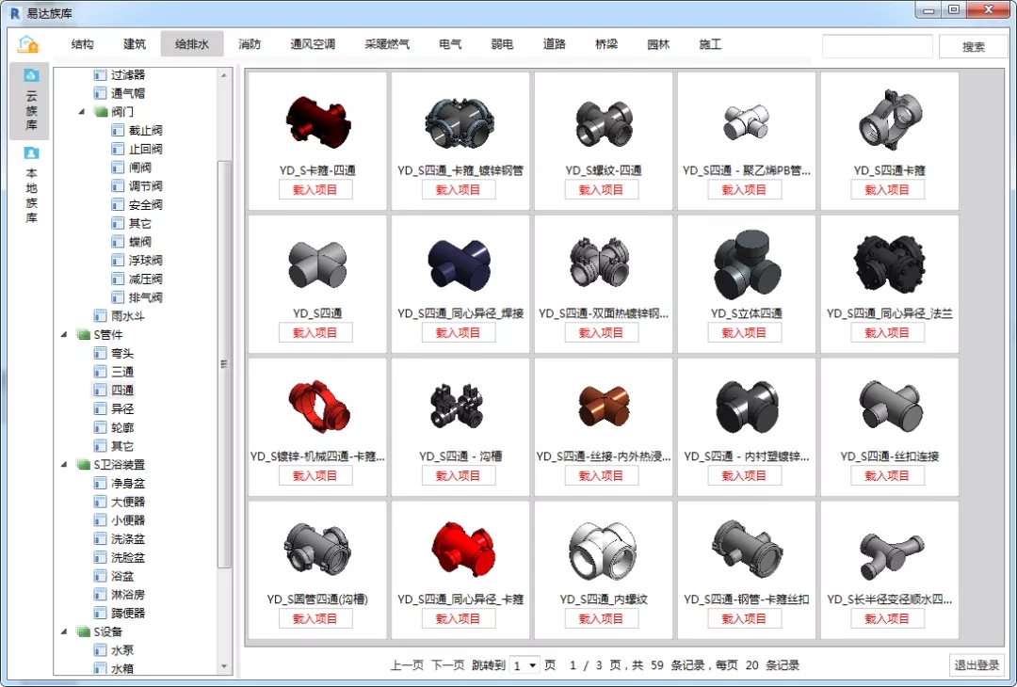Select the YD_S四通_同心异径_法兰 thumbnail

click(889, 264)
